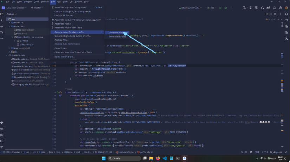Screen dimensions: 290x162
Task: Open the Pull Requests tool window icon
Action: [2, 32]
